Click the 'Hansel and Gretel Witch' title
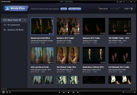The image size is (137, 95). (40, 38)
